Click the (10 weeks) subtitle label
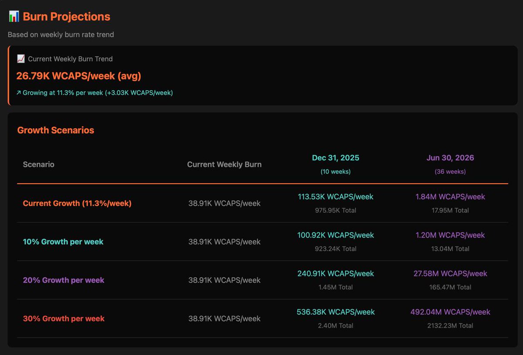This screenshot has height=355, width=523. [336, 171]
